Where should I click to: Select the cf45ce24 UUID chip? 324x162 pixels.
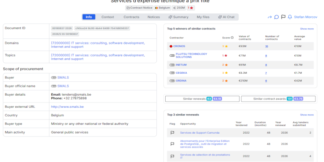(x=102, y=28)
